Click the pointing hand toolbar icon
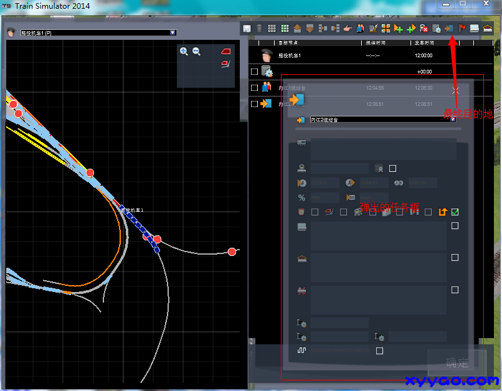 point(348,29)
